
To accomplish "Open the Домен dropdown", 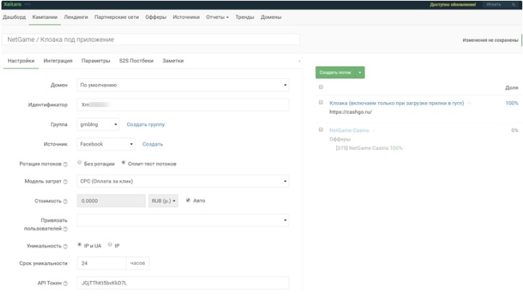I will coord(183,85).
